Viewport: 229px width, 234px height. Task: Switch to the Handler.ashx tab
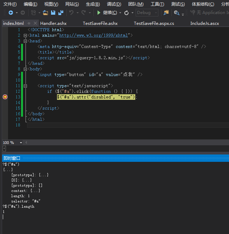click(x=53, y=23)
